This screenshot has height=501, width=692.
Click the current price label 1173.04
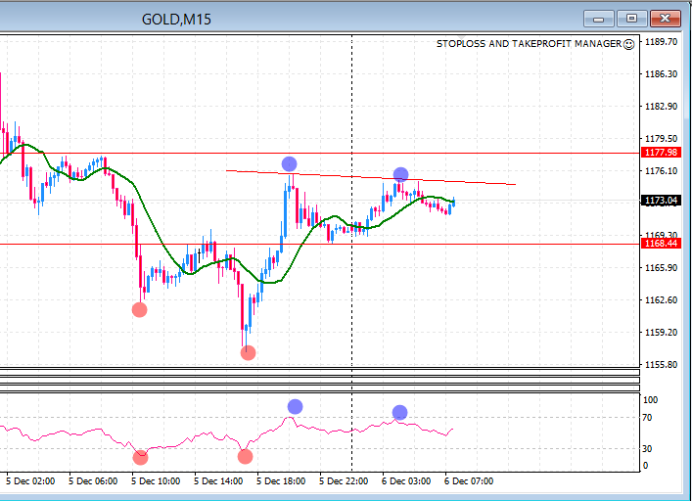tap(660, 201)
